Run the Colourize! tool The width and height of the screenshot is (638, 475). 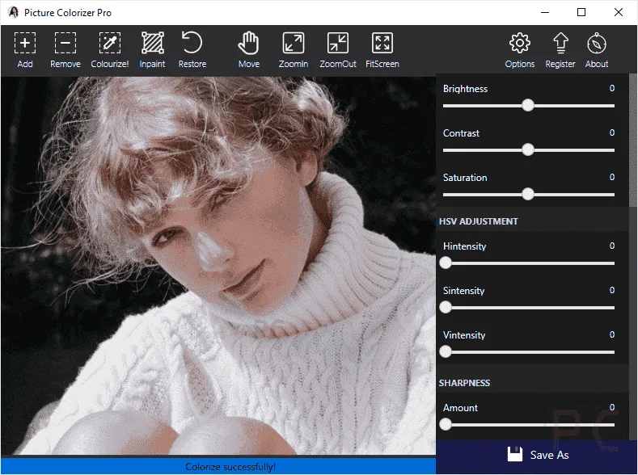click(x=109, y=50)
